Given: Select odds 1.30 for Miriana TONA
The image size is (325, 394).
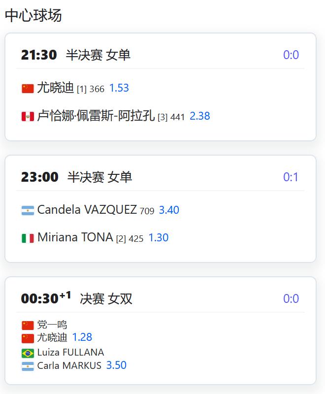Looking at the screenshot, I should [159, 238].
